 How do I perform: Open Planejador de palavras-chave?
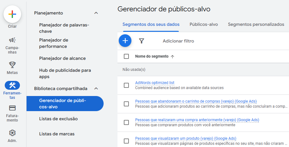tap(64, 28)
